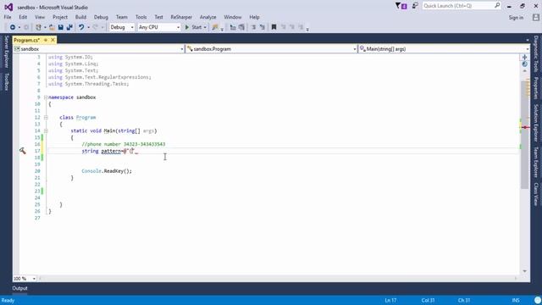Comment out the selected lines icon
The height and width of the screenshot is (305, 542).
pos(253,27)
